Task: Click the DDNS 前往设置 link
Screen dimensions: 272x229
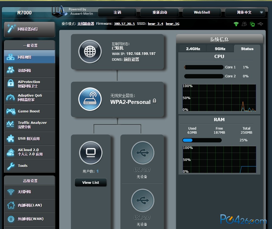Action: pos(132,59)
